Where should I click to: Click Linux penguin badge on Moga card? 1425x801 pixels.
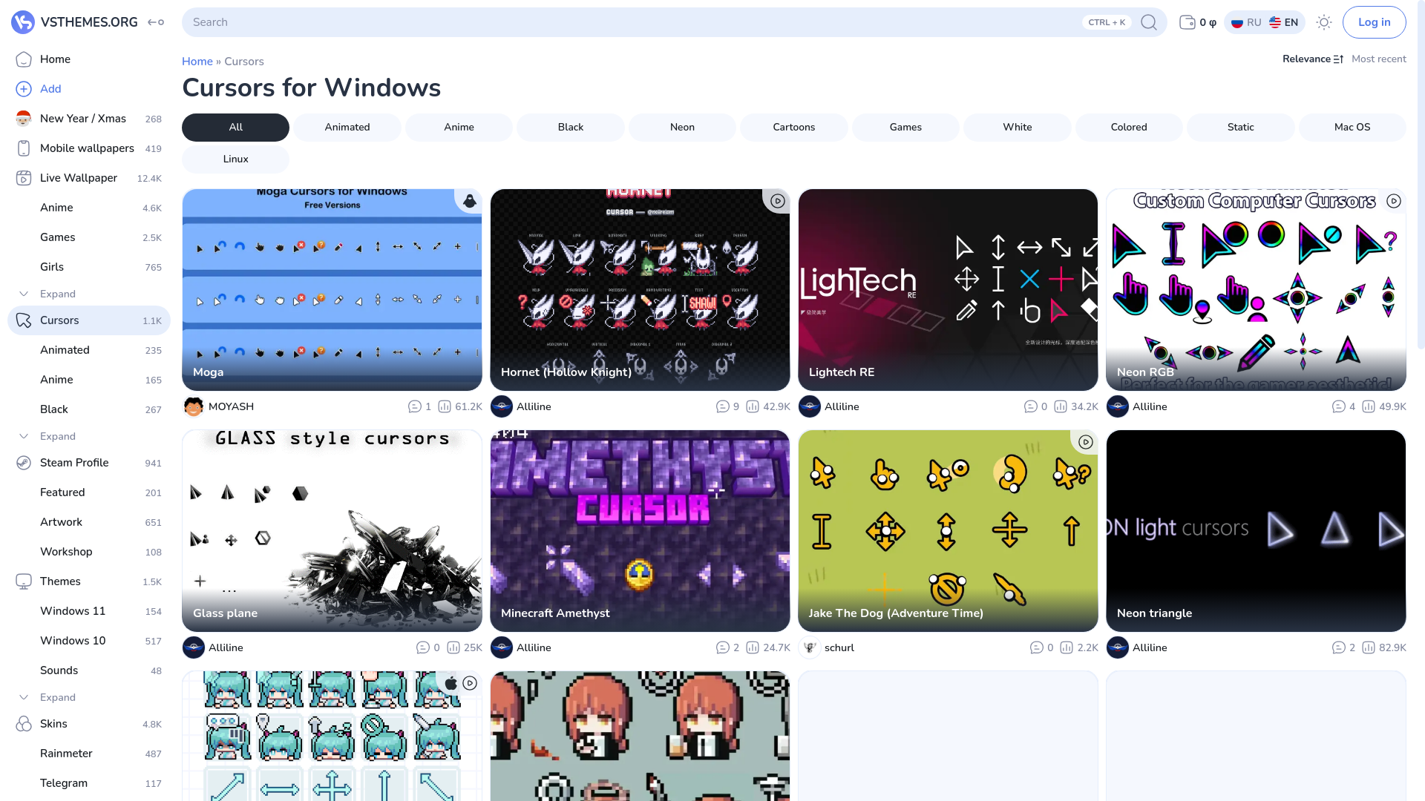pos(470,201)
